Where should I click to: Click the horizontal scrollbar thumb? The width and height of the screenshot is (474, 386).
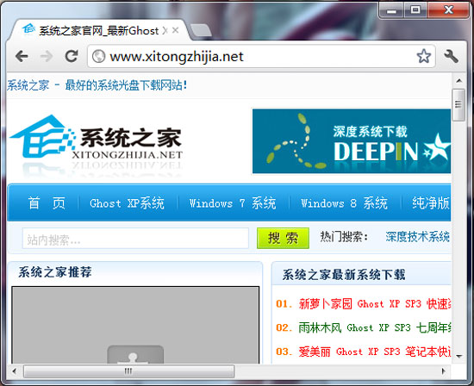click(x=128, y=371)
